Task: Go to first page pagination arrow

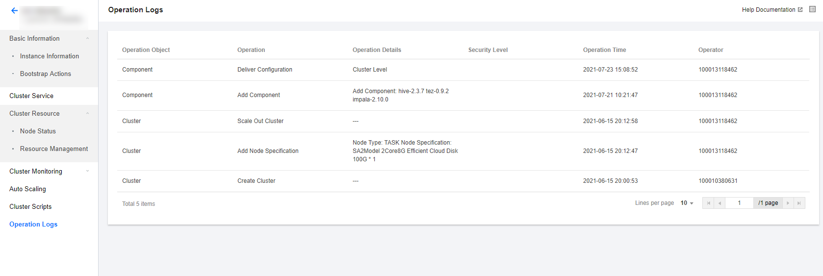Action: tap(708, 203)
